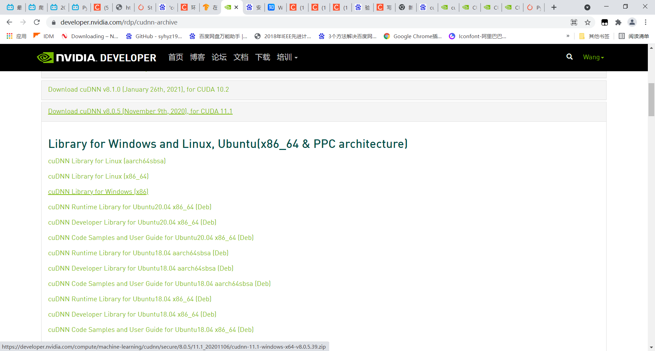This screenshot has height=351, width=655.
Task: Open the 应用 apps bookmark
Action: coord(16,36)
